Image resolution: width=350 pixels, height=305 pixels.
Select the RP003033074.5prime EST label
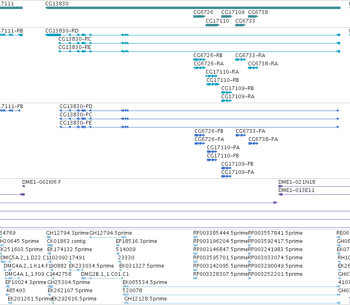click(x=276, y=258)
